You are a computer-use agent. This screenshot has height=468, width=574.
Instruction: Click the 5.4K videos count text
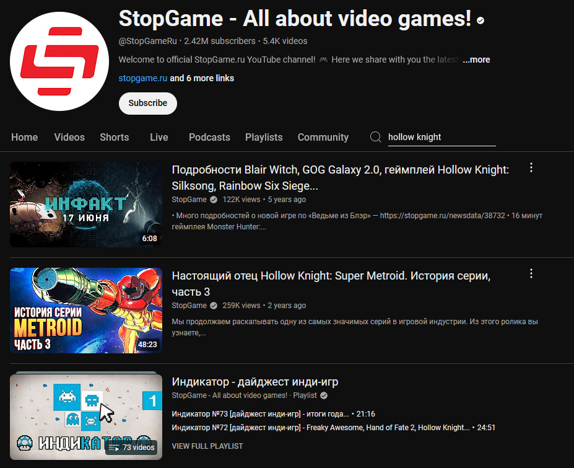pos(285,41)
